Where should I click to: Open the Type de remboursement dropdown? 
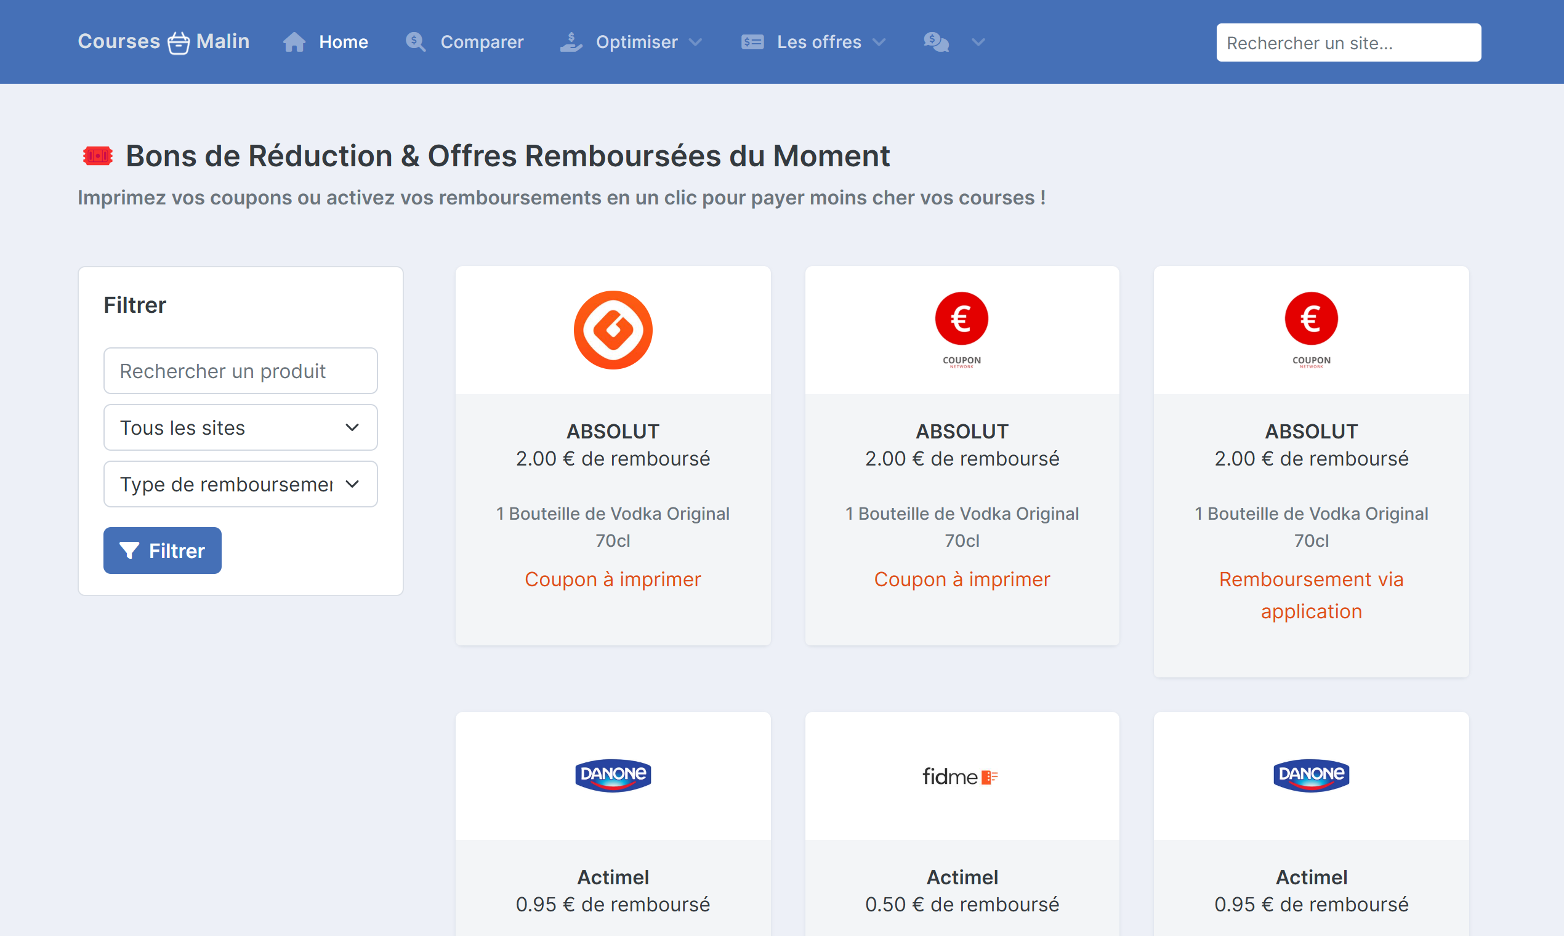coord(240,485)
